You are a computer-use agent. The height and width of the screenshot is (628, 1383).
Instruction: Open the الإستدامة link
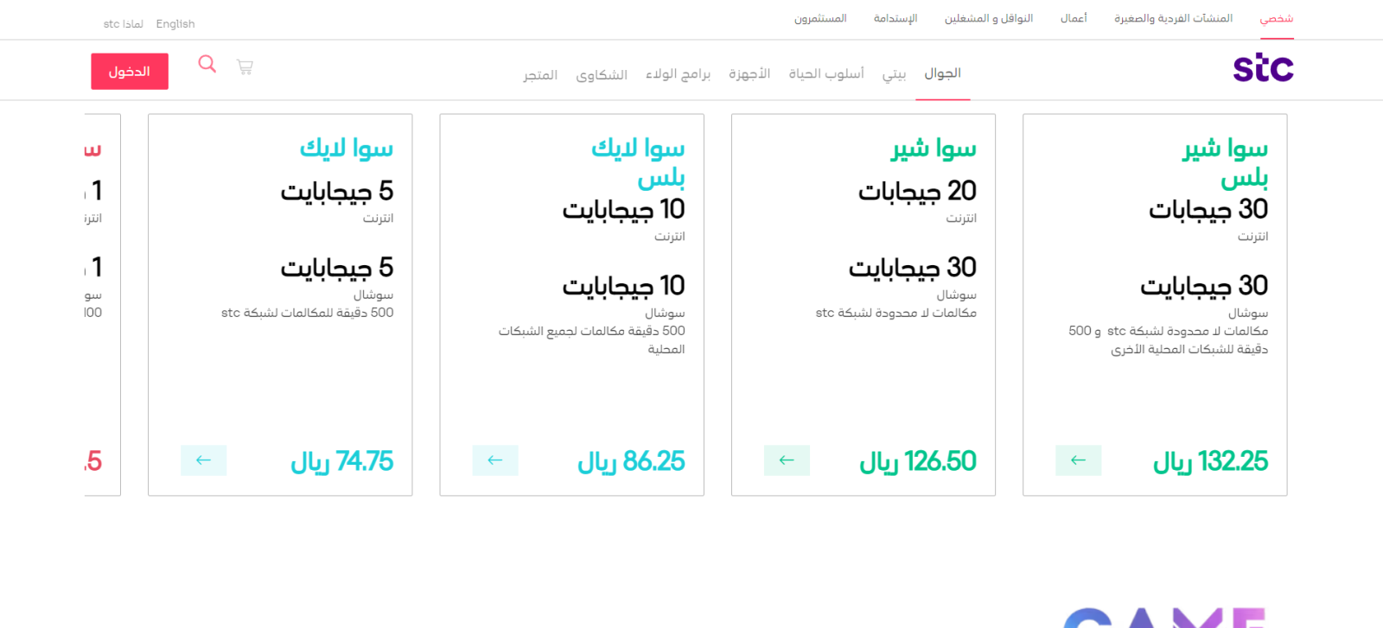pos(895,18)
